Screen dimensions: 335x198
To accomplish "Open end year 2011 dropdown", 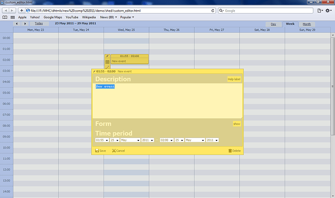I will [212, 140].
